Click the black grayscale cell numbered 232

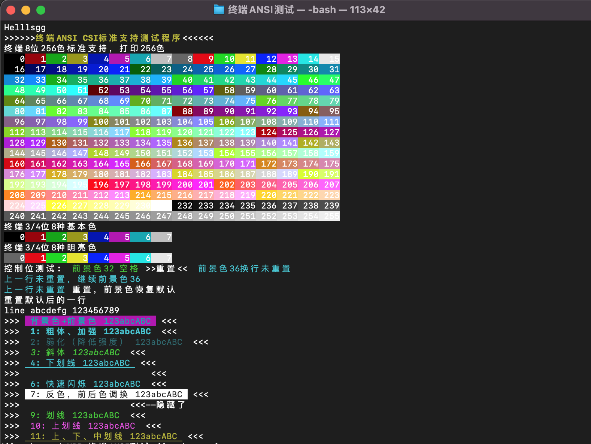click(x=182, y=206)
